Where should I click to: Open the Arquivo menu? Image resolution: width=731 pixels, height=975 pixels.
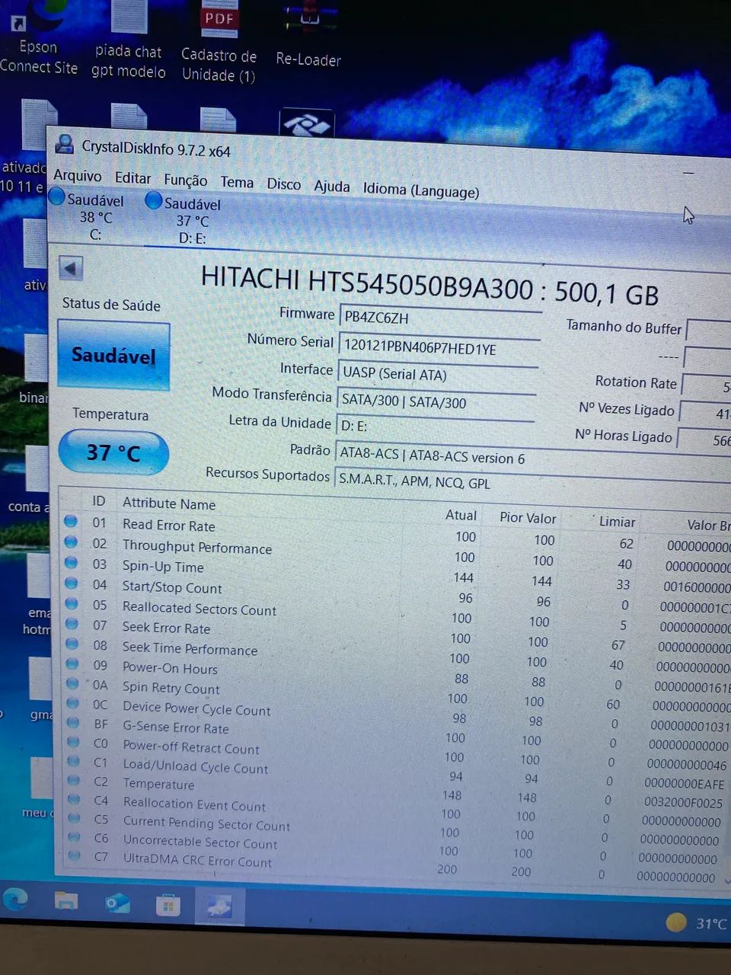(x=77, y=176)
